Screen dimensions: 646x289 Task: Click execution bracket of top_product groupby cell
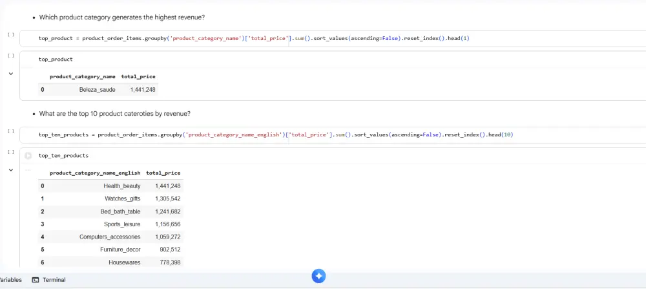[11, 35]
